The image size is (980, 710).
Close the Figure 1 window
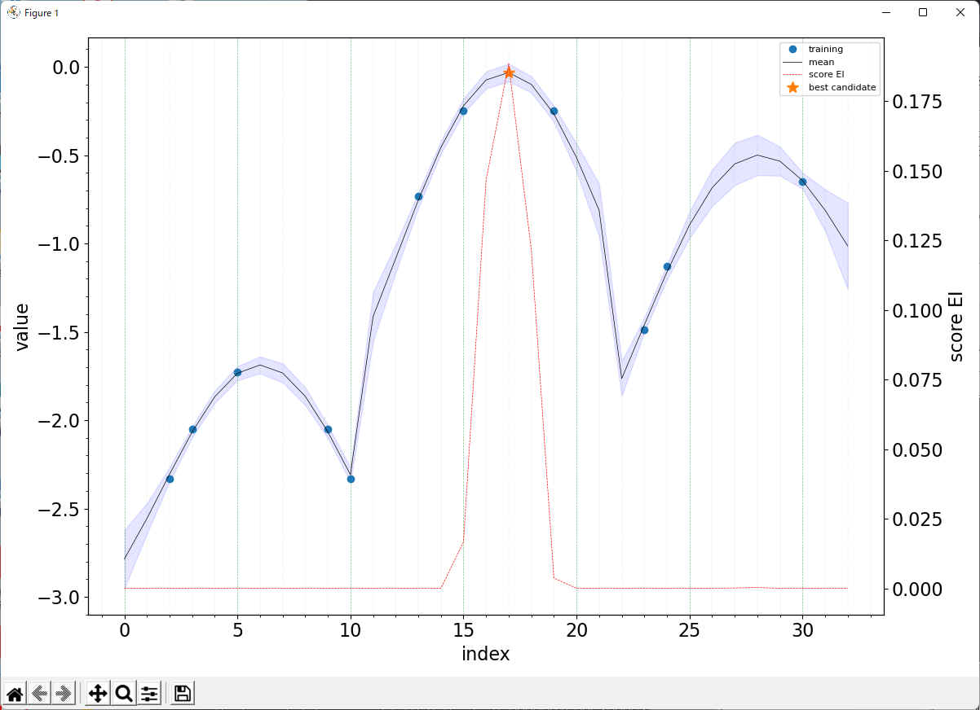(960, 12)
